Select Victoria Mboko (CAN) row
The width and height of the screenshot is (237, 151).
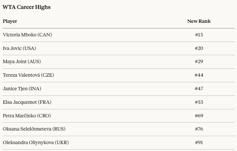point(27,35)
